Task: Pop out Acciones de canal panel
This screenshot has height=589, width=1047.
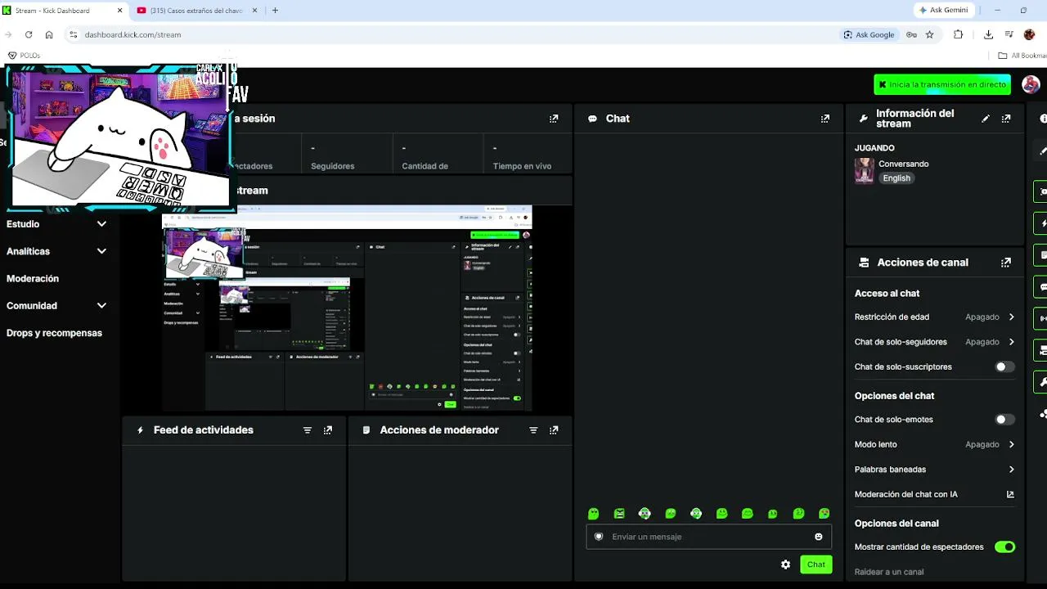Action: point(1006,263)
